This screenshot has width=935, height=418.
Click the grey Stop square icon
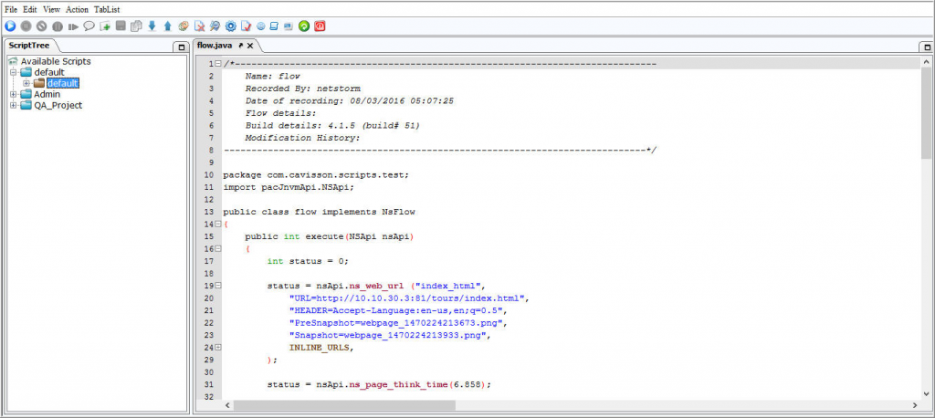[26, 26]
